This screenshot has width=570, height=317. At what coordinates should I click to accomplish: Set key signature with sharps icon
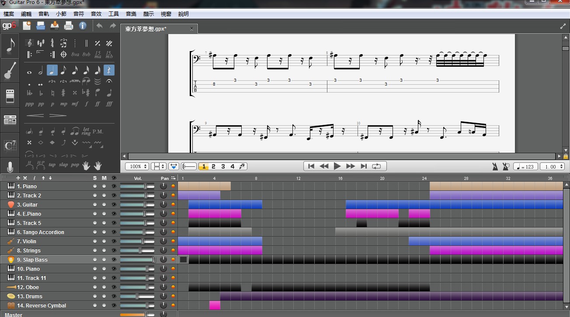click(x=41, y=43)
